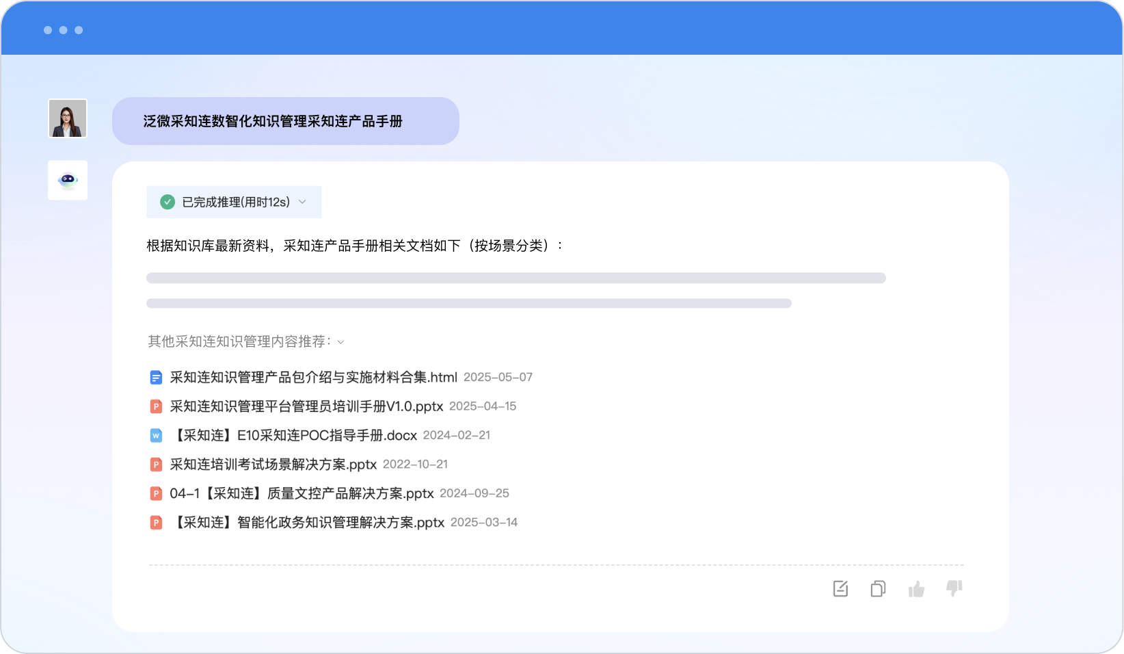Click the edit response icon
Screen dimensions: 1124x654
[840, 588]
